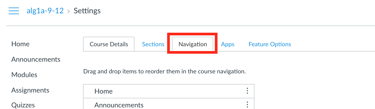Switch to the Apps tab
The height and width of the screenshot is (109, 375).
(228, 44)
